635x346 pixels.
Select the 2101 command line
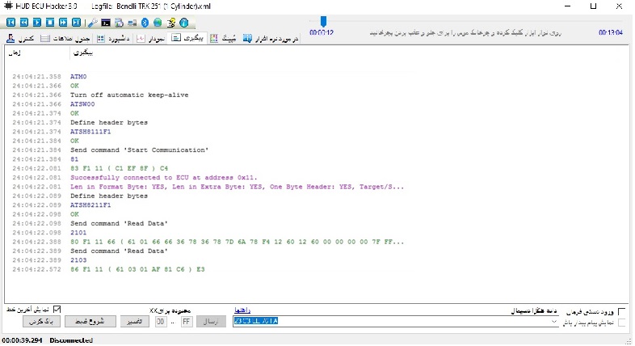tap(78, 233)
